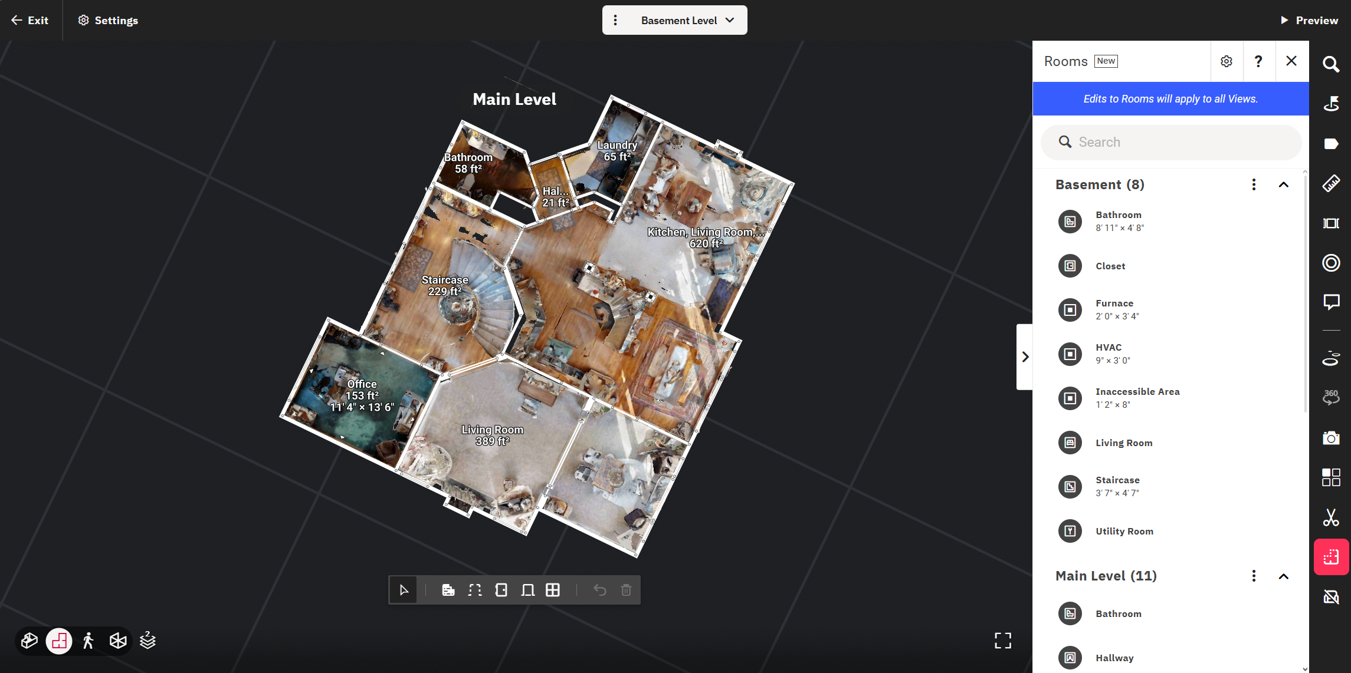Toggle the floor selector layers icon
This screenshot has height=673, width=1351.
pos(147,641)
